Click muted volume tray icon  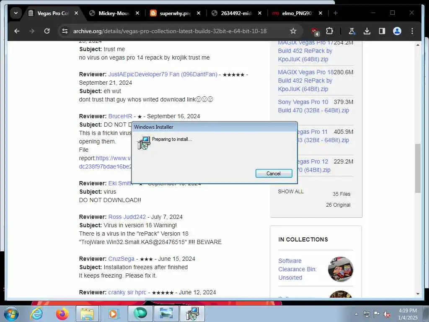pos(387,314)
